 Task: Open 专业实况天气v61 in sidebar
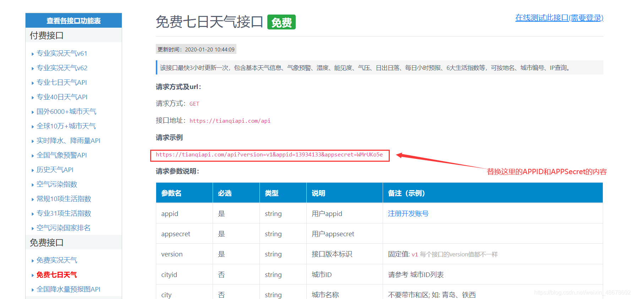pyautogui.click(x=62, y=53)
